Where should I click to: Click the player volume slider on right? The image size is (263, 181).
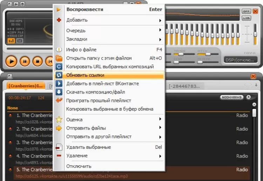coord(255,34)
